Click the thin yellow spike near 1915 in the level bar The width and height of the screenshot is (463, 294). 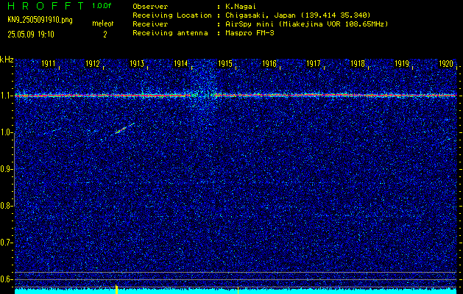coord(238,290)
